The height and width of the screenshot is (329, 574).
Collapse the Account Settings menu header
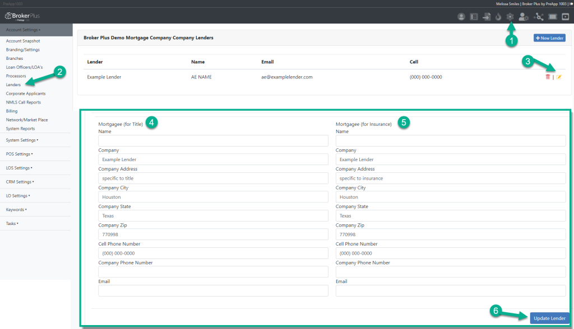(22, 30)
